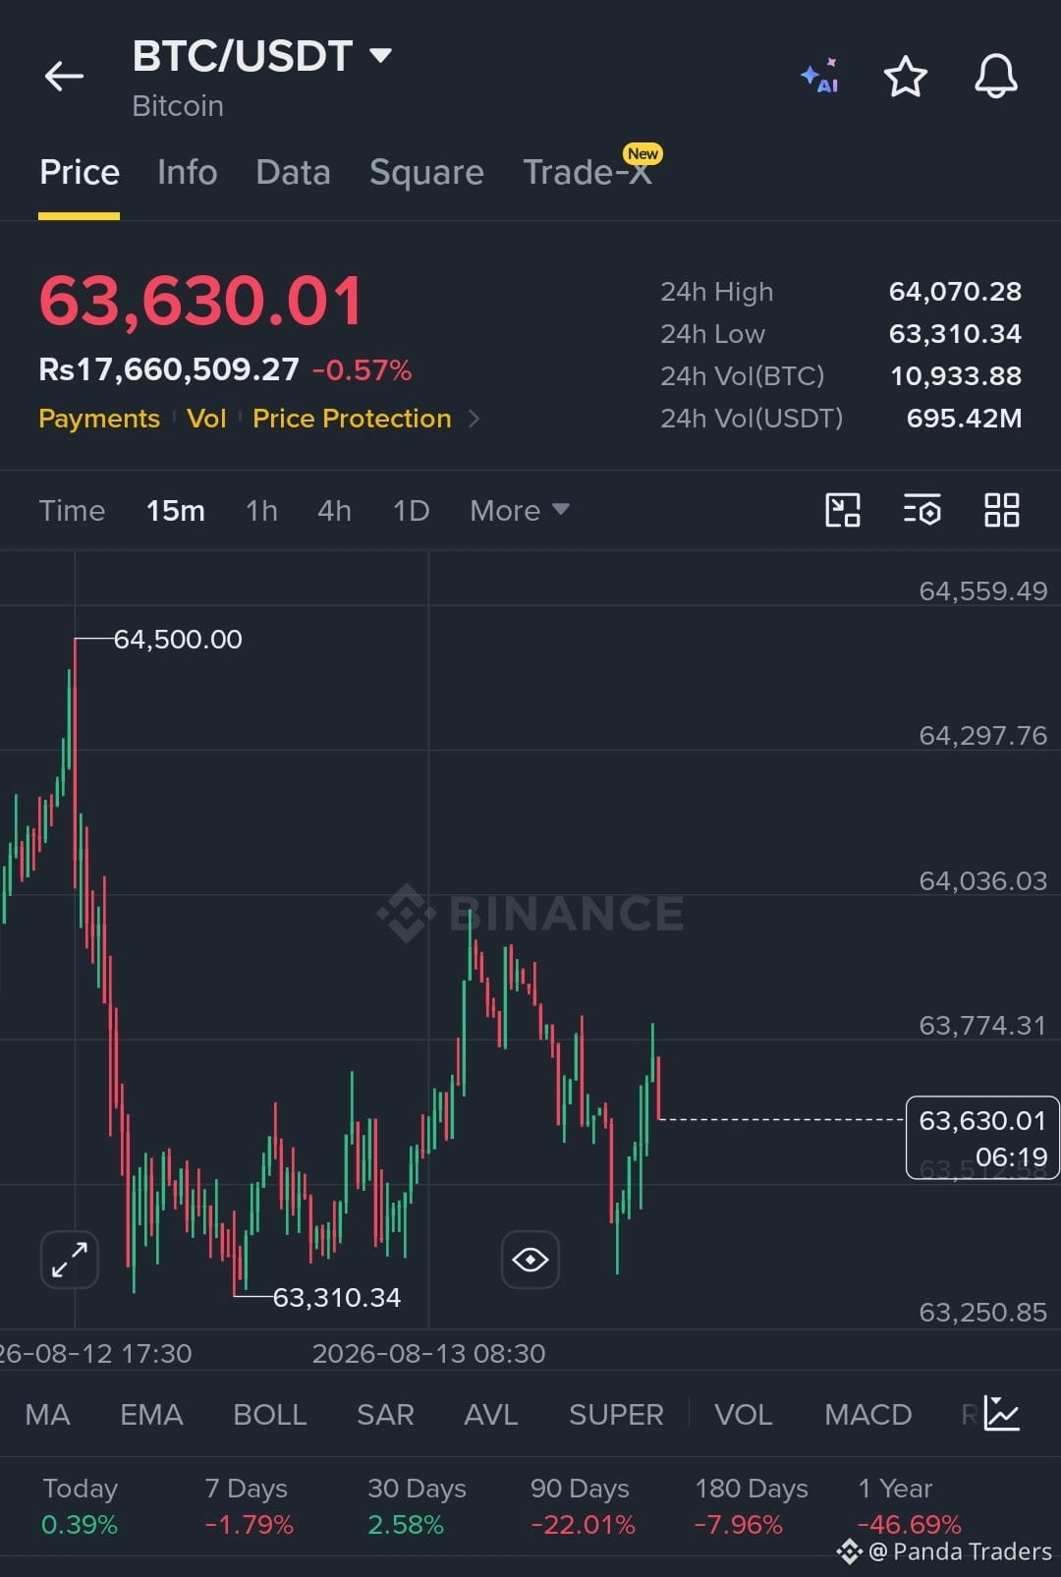Switch to the Info tab
The image size is (1061, 1577).
(188, 173)
